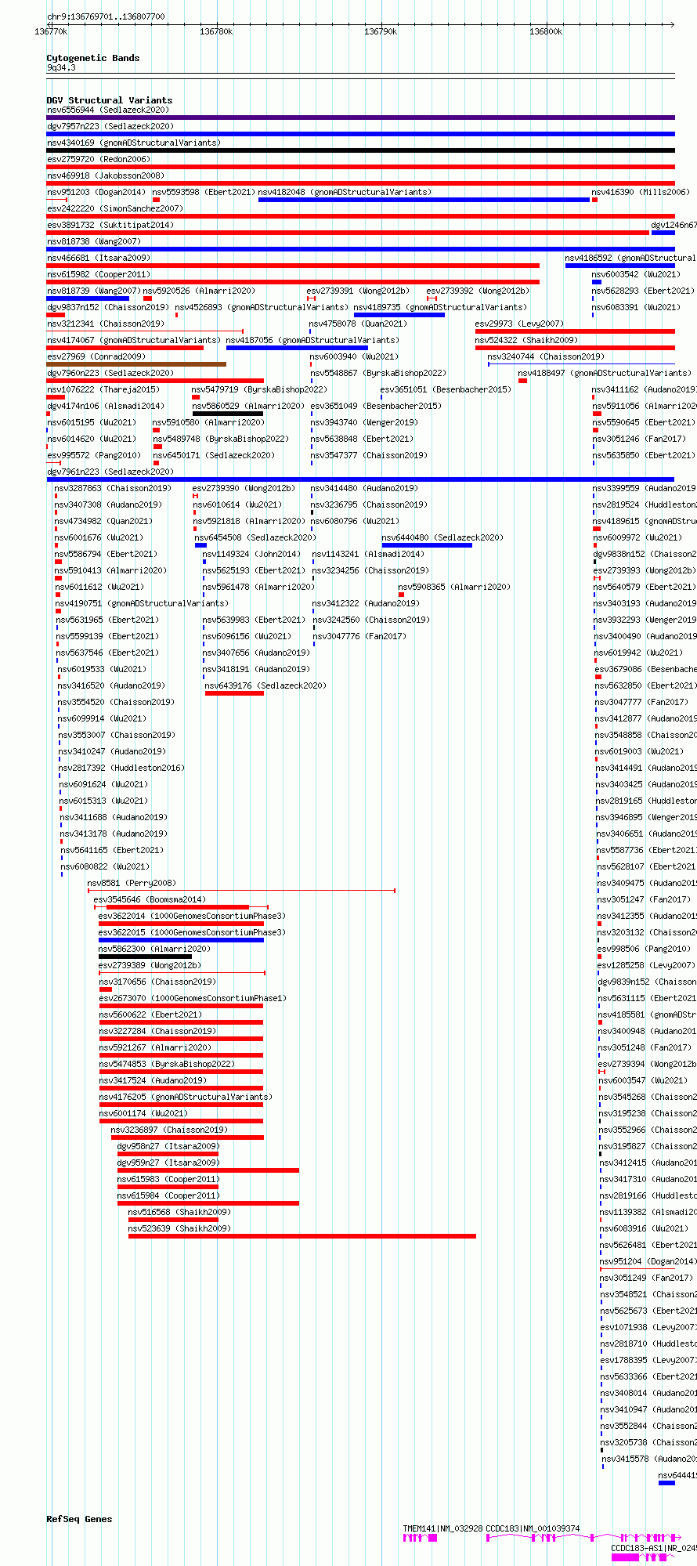The height and width of the screenshot is (1566, 697).
Task: Click the blue nsv4187056 gnomAD variant bar
Action: tap(297, 348)
